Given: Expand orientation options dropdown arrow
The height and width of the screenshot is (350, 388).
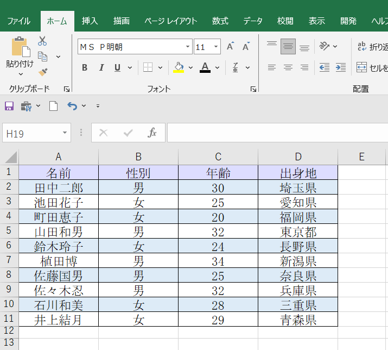Looking at the screenshot, I should (x=335, y=46).
